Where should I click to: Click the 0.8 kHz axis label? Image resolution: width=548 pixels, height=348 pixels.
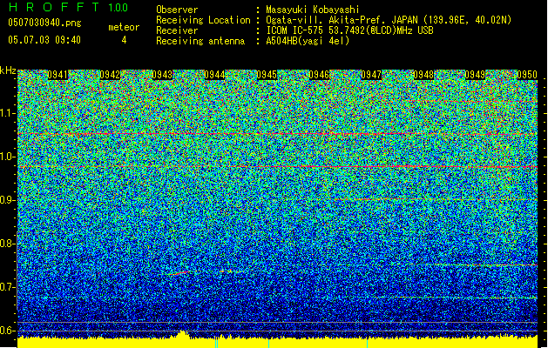8,244
